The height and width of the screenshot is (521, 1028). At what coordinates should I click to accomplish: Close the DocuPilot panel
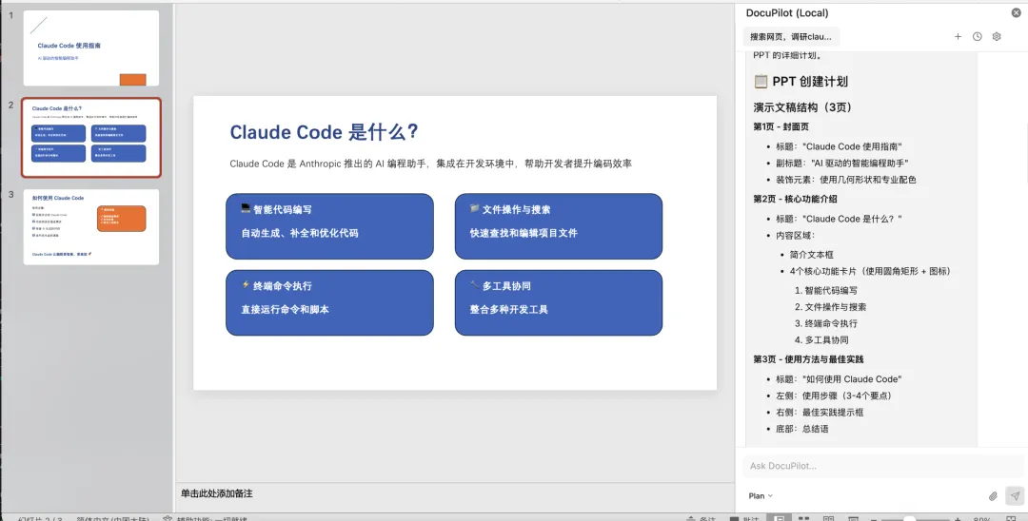tap(1017, 12)
